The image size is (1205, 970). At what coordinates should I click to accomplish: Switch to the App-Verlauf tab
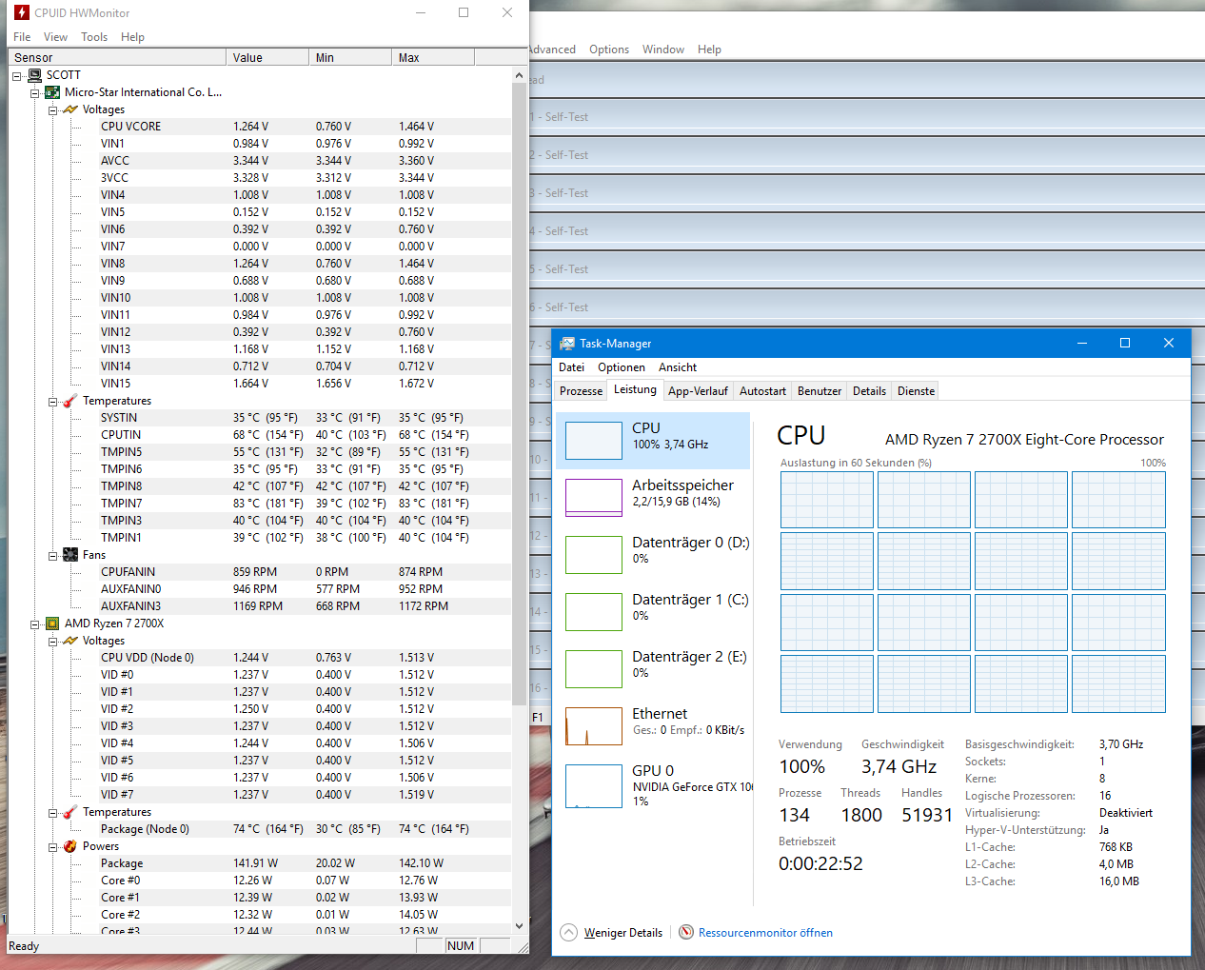tap(698, 391)
